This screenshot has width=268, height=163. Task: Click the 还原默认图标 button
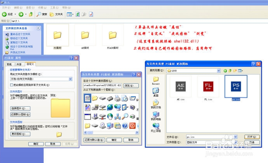[x=20, y=114]
